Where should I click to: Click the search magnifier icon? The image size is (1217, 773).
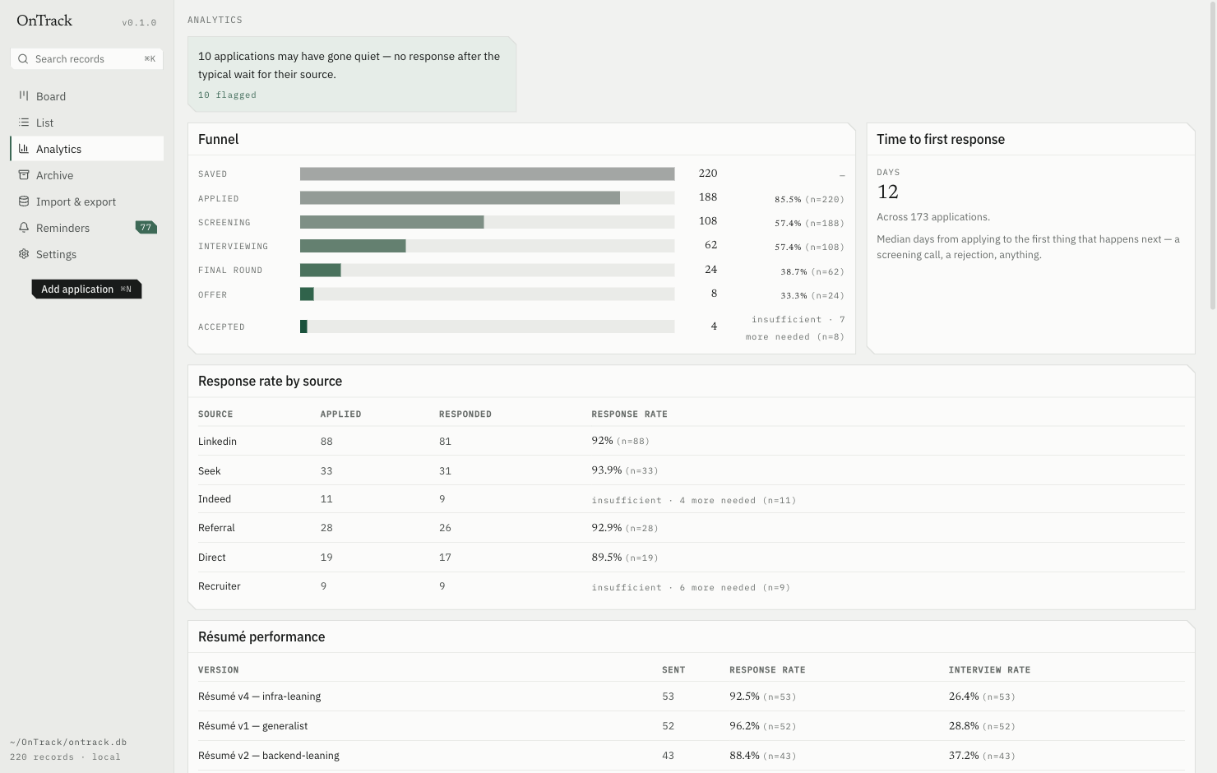[23, 59]
